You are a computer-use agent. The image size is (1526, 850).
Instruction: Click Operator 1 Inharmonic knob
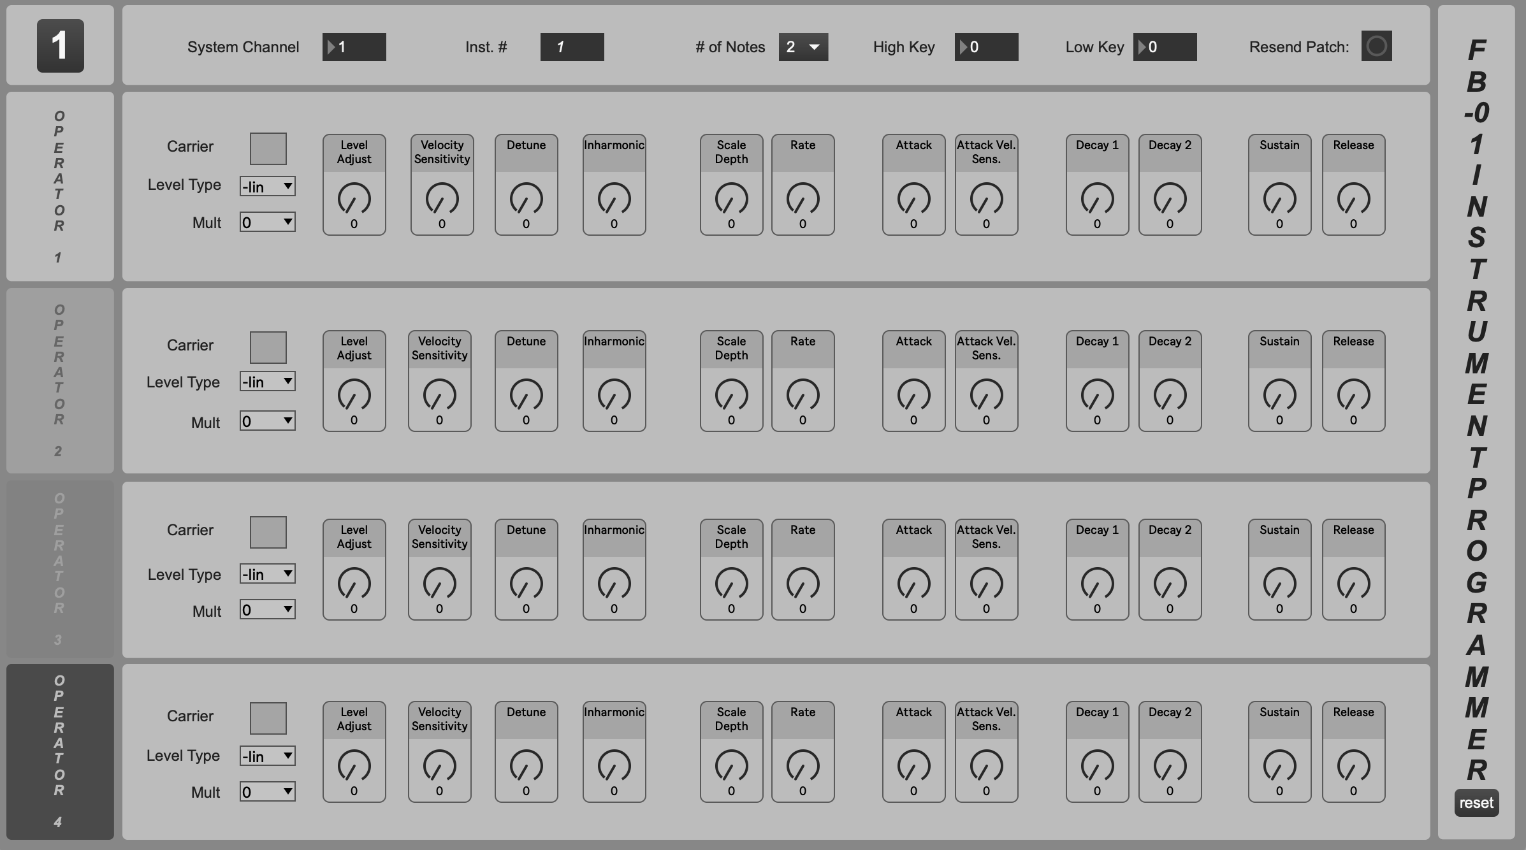point(614,199)
